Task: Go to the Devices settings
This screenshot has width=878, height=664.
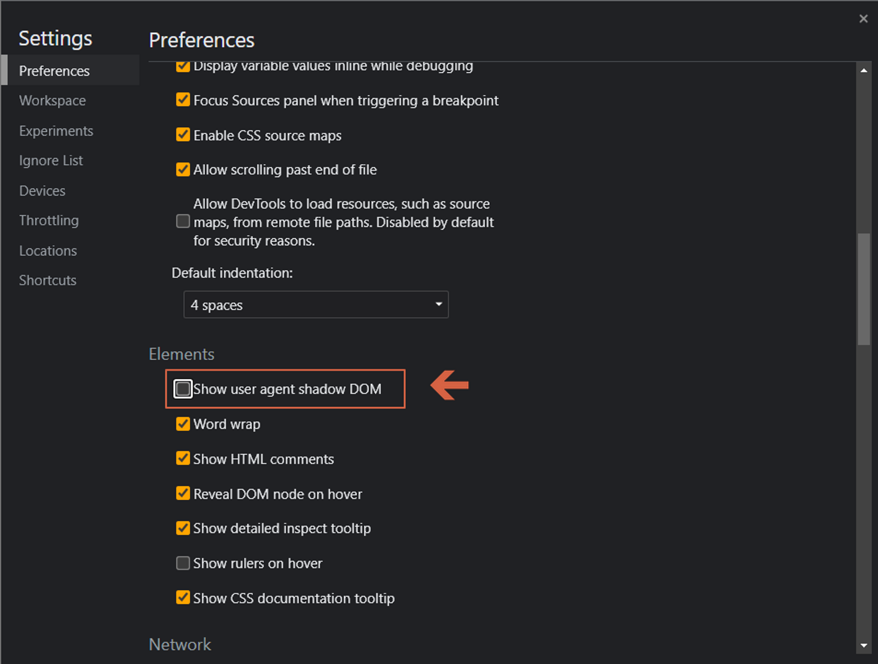Action: point(42,191)
